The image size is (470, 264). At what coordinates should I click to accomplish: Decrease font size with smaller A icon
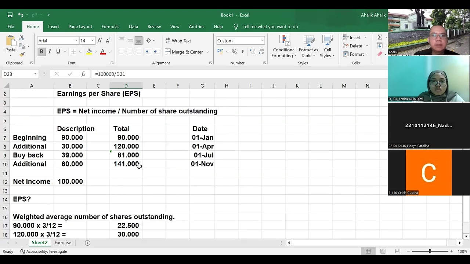[108, 41]
